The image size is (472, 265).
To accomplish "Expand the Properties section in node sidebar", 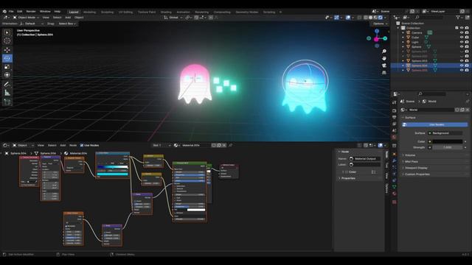I will click(347, 178).
